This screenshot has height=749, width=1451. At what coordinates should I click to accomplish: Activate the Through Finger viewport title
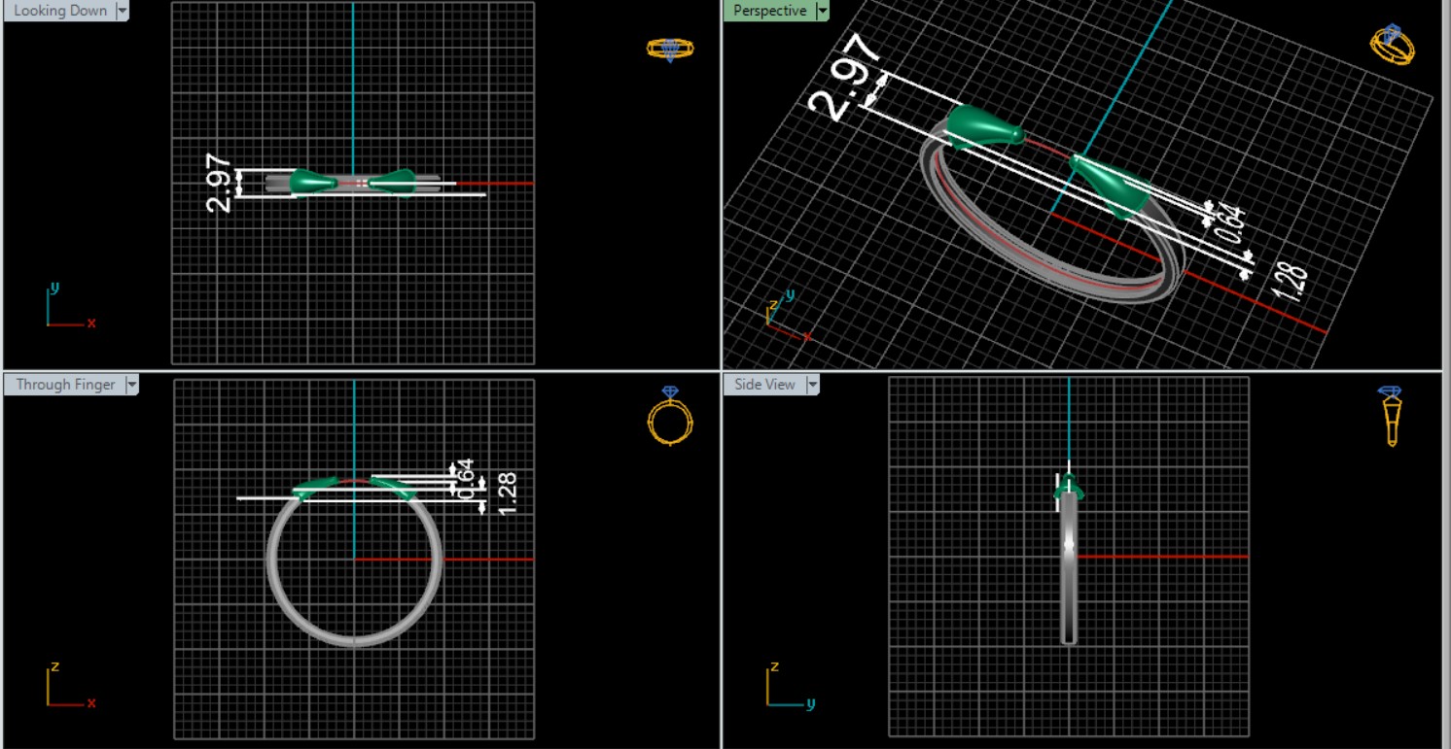pyautogui.click(x=65, y=385)
